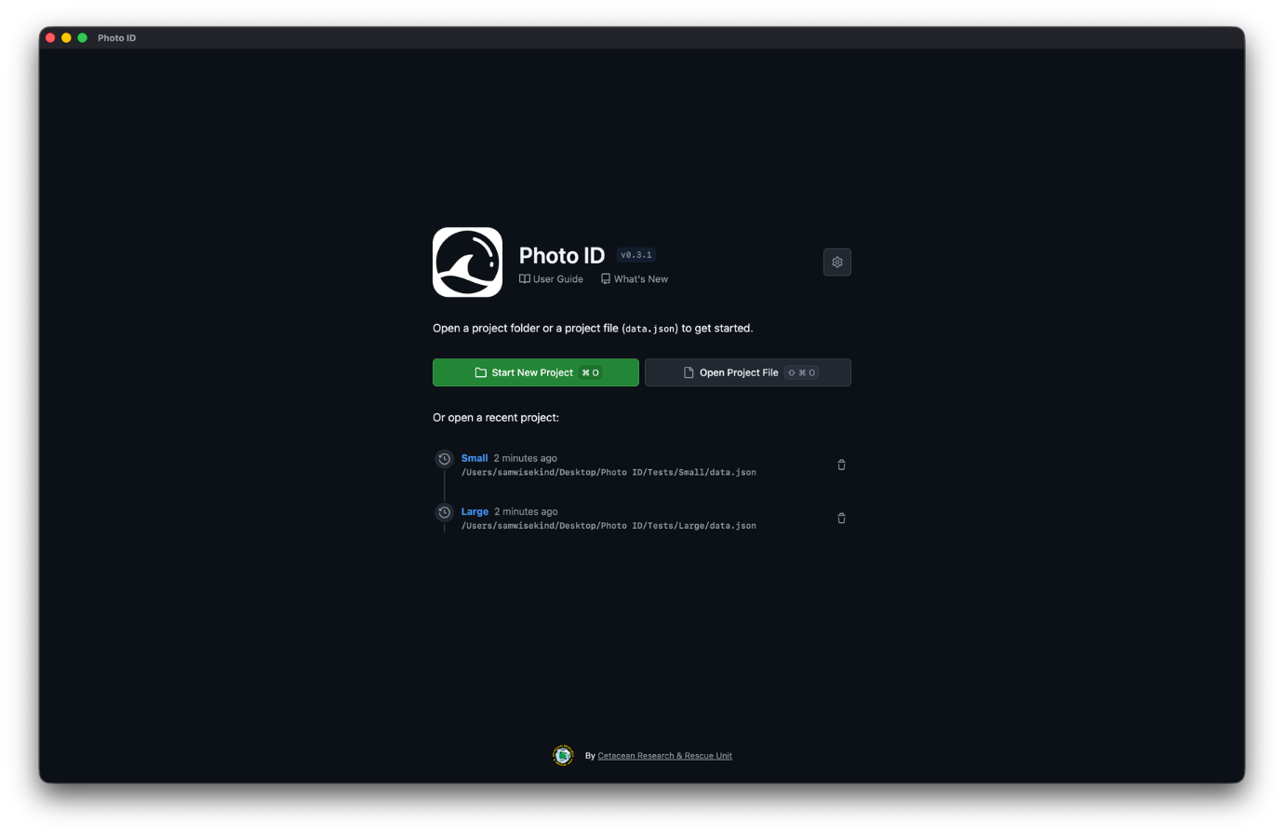The image size is (1284, 835).
Task: Click the folder icon on Start New Project
Action: coord(480,371)
